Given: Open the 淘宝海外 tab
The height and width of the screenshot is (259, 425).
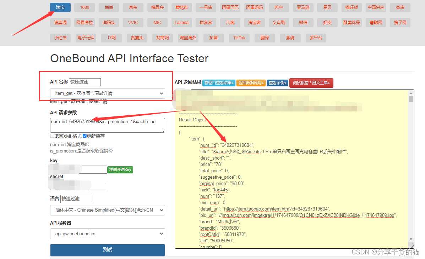Looking at the screenshot, I should [188, 38].
